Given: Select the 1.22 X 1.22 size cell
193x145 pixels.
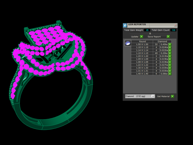Looking at the screenshot, I should [142, 65].
